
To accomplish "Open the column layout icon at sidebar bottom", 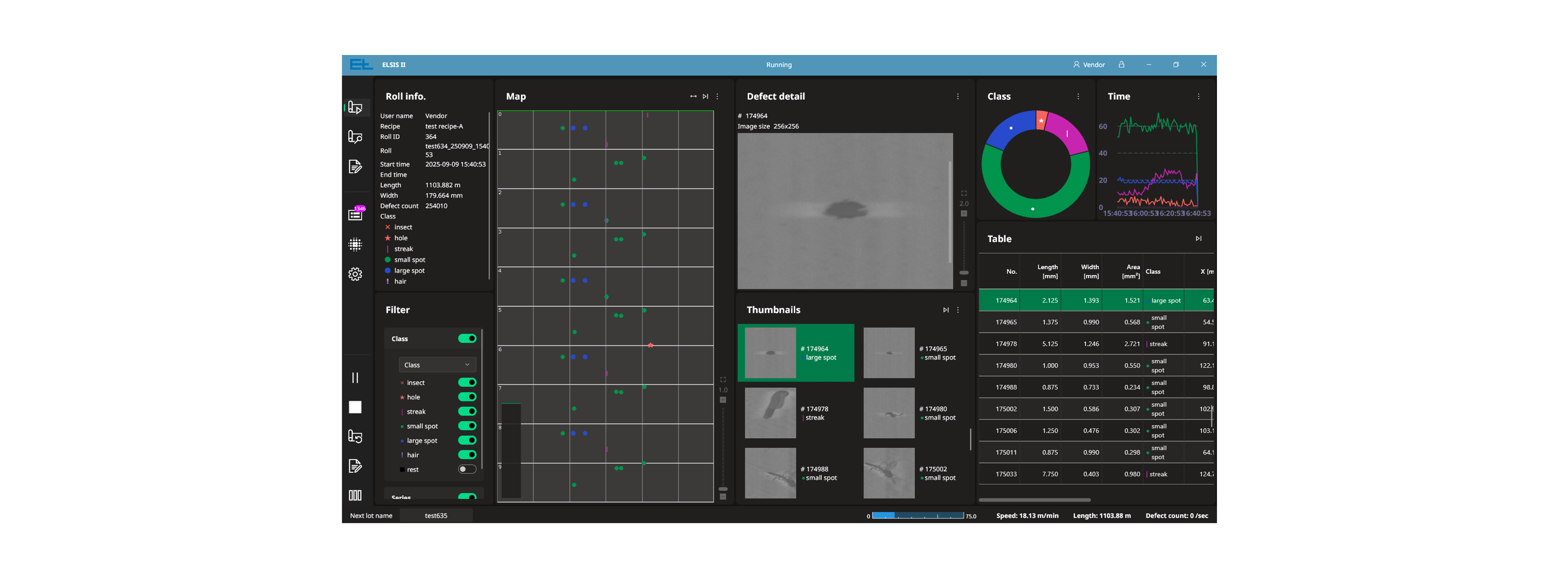I will point(355,495).
